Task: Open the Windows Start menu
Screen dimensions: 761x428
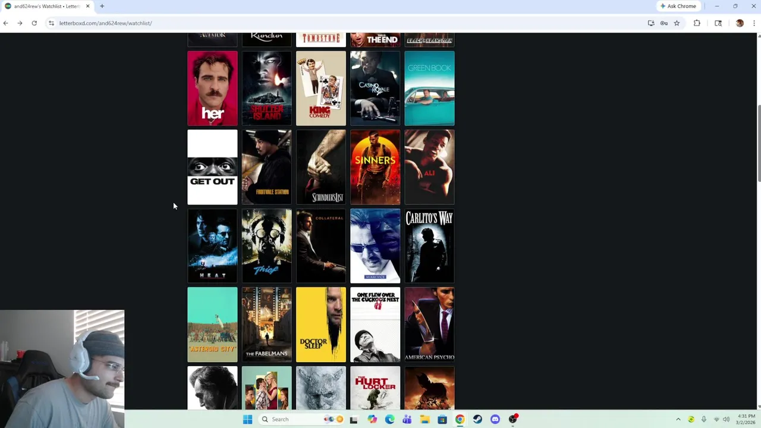Action: pos(247,419)
